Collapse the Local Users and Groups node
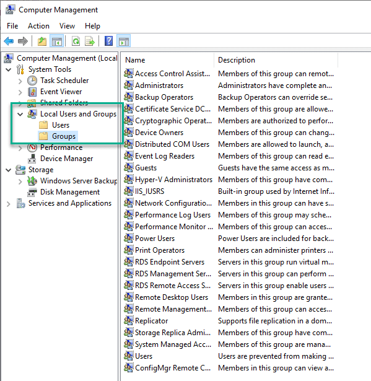371x381 pixels. [20, 114]
